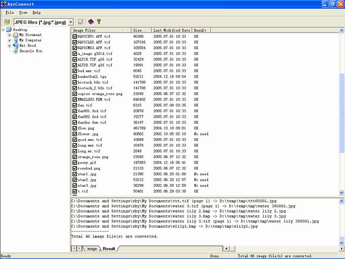Open the View menu
345x259 pixels.
pyautogui.click(x=23, y=12)
